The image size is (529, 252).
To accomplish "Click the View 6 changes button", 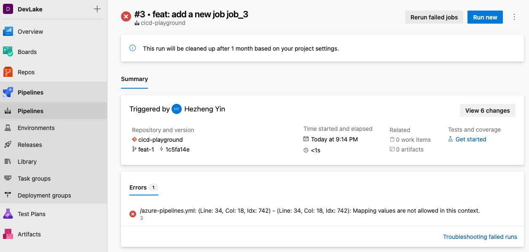I will pos(487,111).
